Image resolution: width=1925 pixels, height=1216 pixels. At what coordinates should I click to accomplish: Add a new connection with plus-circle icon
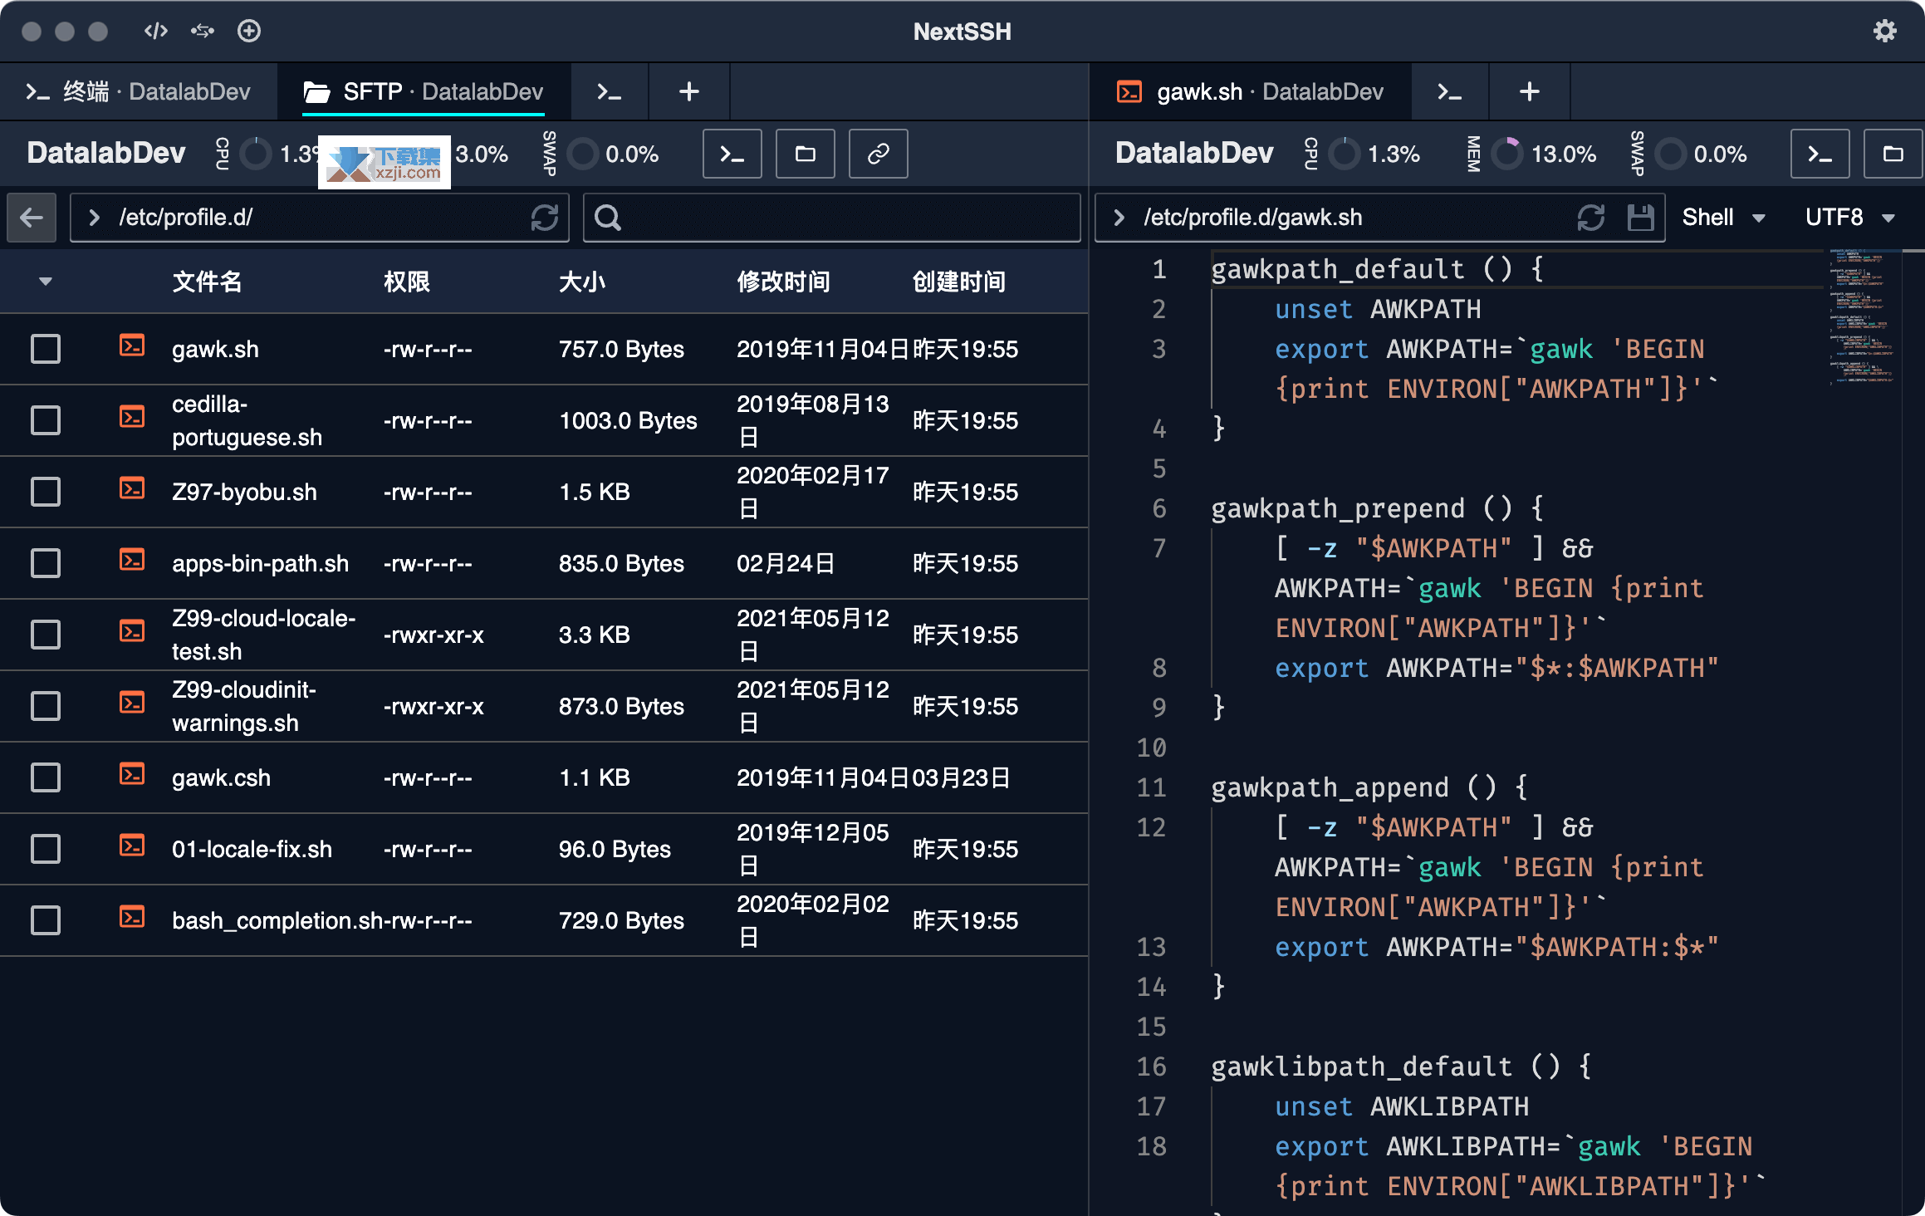point(248,31)
